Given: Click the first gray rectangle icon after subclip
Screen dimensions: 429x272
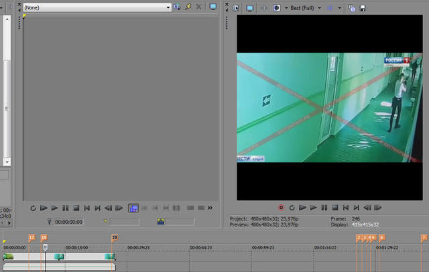Looking at the screenshot, I should (190, 208).
